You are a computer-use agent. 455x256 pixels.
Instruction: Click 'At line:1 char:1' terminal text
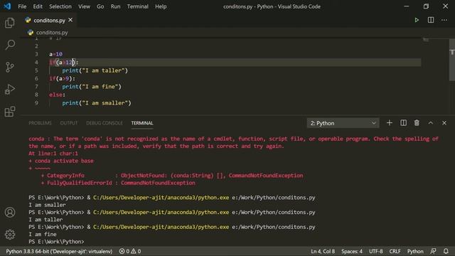[53, 154]
